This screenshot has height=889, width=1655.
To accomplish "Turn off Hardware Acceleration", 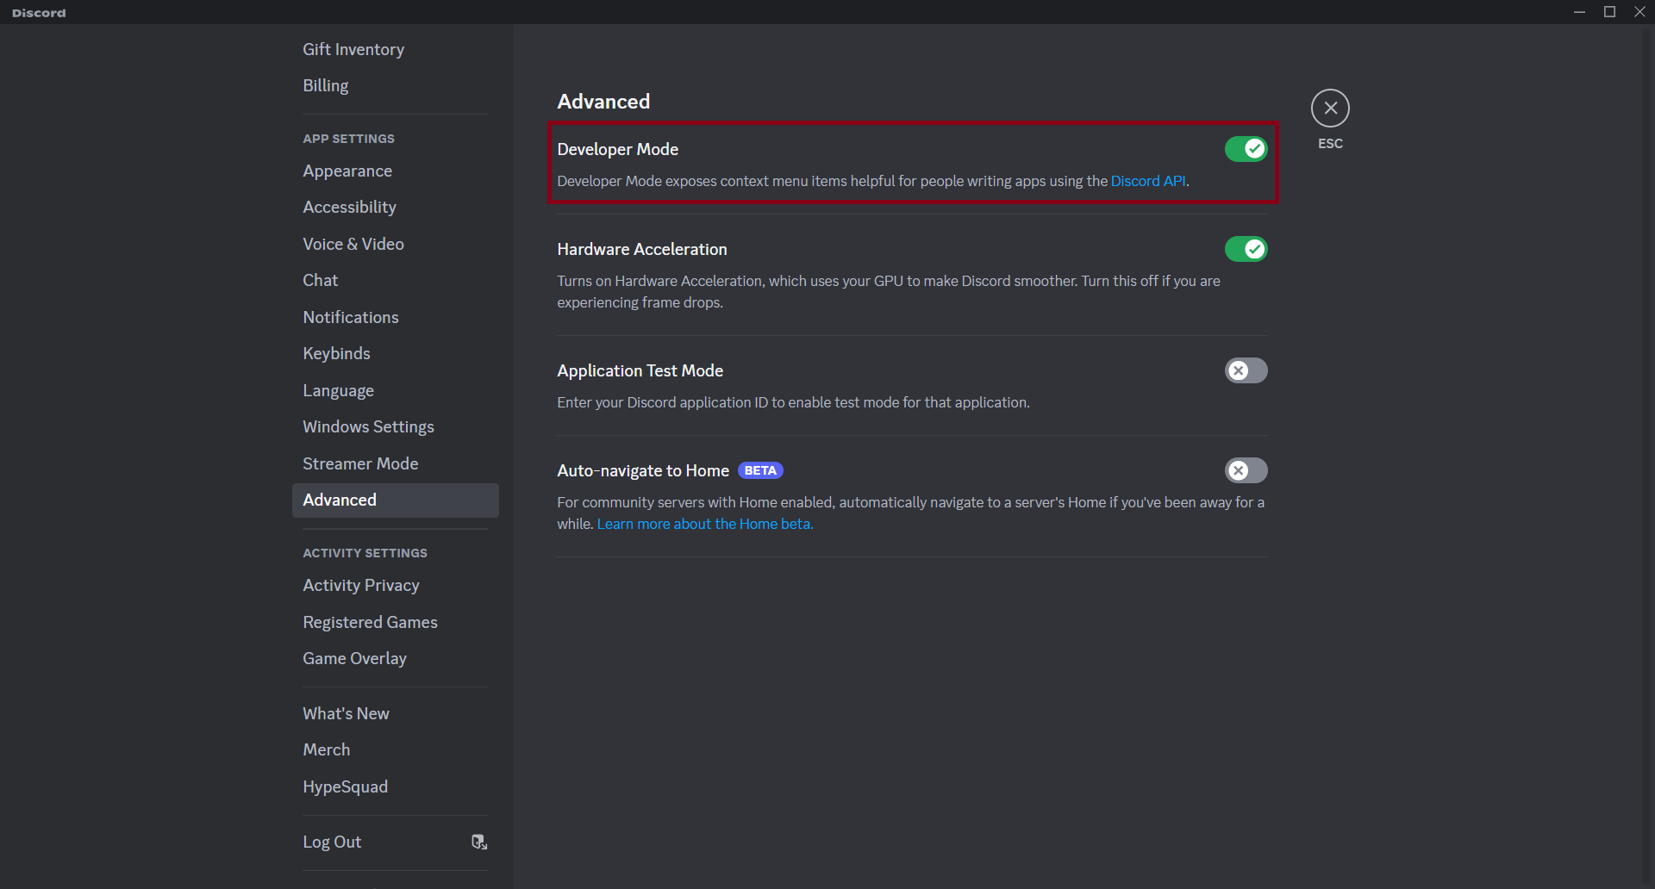I will coord(1246,249).
